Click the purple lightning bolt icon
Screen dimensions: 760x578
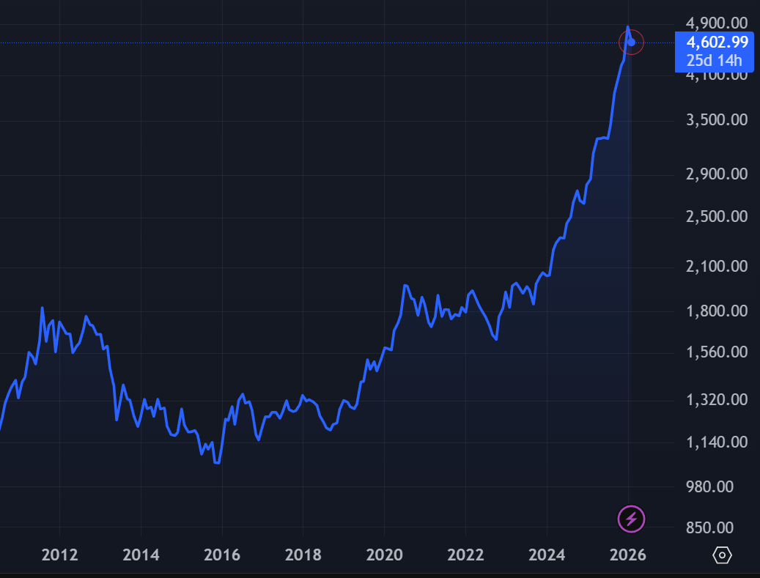[631, 519]
